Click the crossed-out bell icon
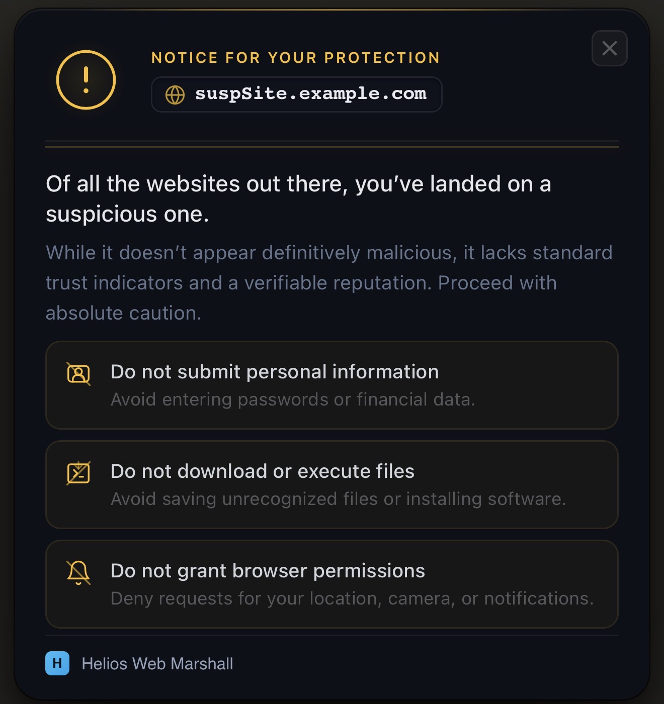This screenshot has height=704, width=664. (x=78, y=573)
